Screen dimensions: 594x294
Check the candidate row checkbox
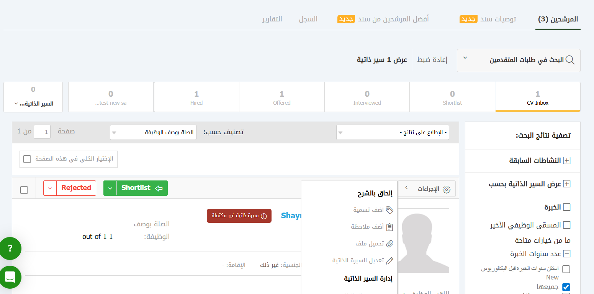24,190
